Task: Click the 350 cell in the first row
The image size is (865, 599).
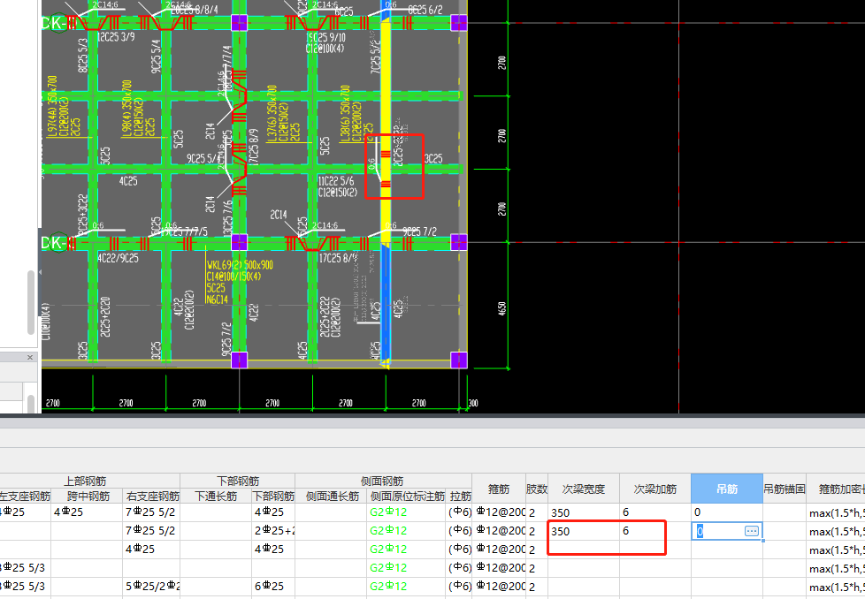Action: [x=584, y=512]
